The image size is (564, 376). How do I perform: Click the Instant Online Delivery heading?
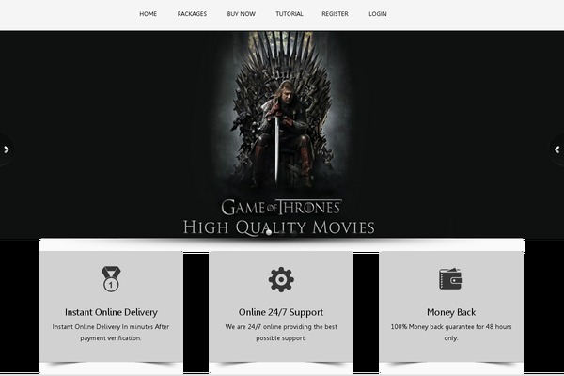(111, 312)
